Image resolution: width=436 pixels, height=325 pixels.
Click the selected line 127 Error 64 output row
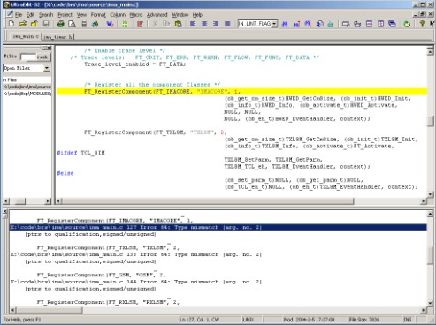(218, 227)
